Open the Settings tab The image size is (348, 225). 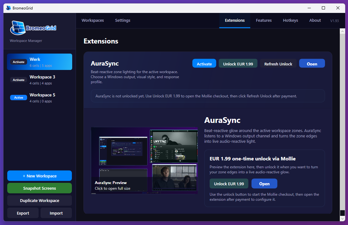click(123, 20)
